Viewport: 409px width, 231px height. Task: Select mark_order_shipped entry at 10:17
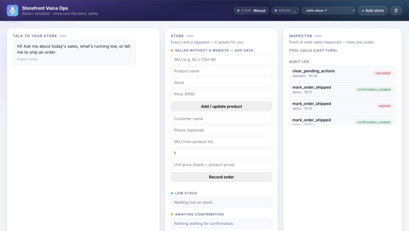click(343, 89)
